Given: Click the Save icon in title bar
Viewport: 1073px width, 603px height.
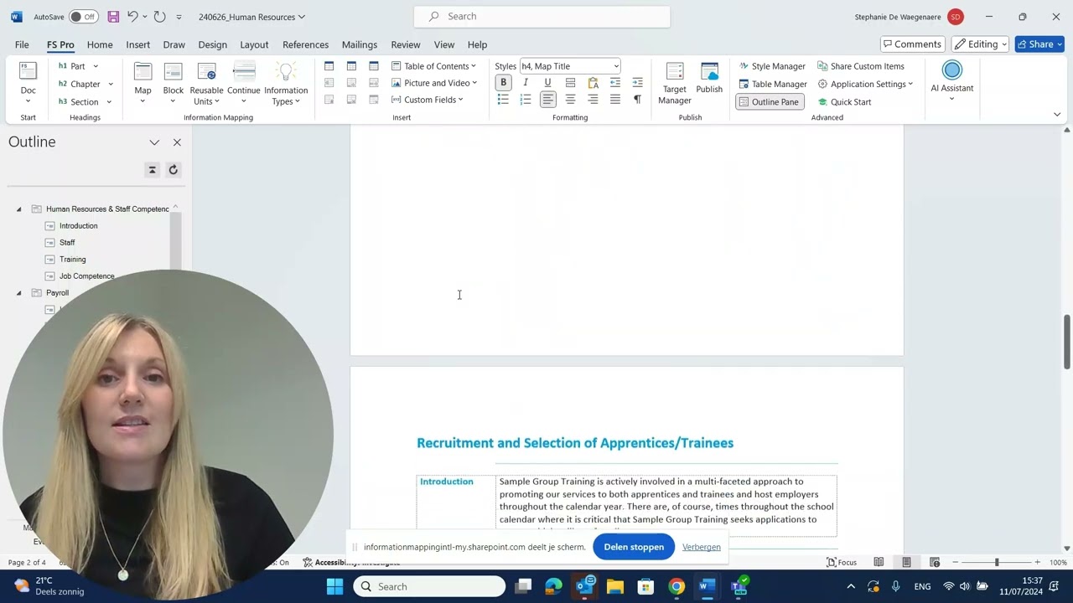Looking at the screenshot, I should click(x=113, y=17).
